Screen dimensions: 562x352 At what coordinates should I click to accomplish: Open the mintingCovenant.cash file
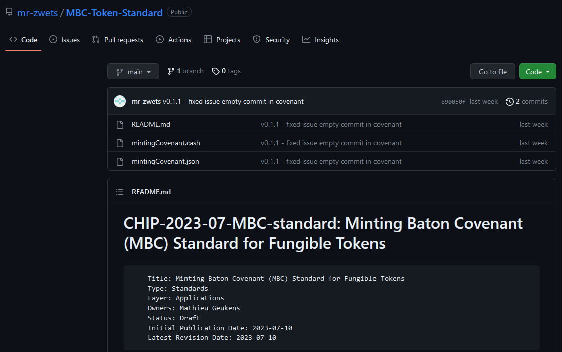point(166,143)
